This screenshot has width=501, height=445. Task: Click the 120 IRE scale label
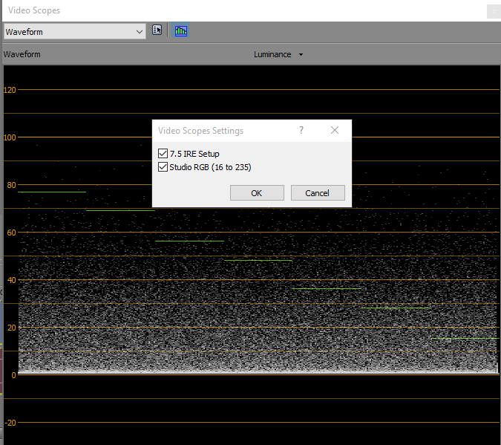point(10,90)
